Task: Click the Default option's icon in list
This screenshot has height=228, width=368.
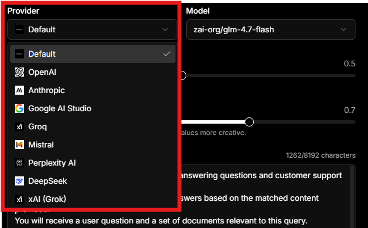Action: click(19, 54)
